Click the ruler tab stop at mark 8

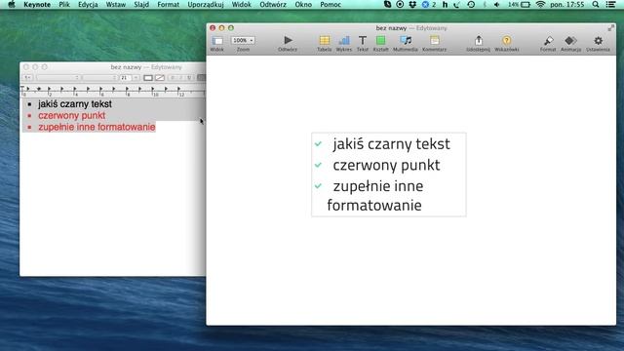pyautogui.click(x=128, y=90)
